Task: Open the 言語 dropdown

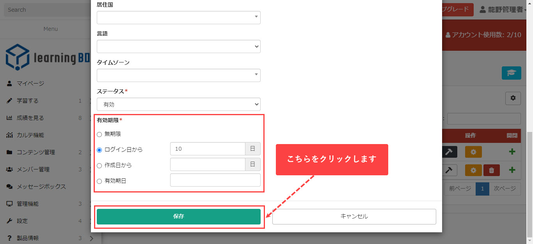Action: point(178,46)
